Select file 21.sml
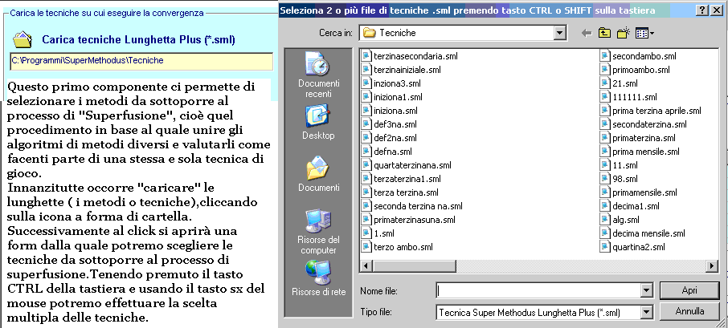 point(619,84)
